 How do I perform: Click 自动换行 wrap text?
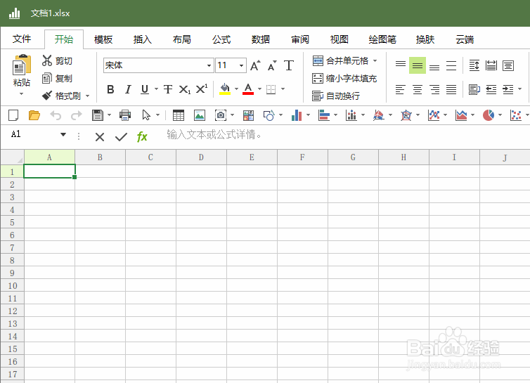(336, 96)
